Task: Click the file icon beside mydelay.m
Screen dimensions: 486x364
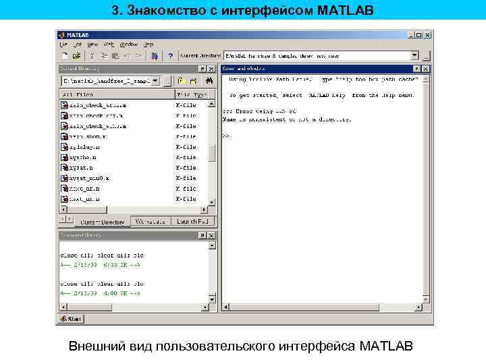Action: [64, 147]
